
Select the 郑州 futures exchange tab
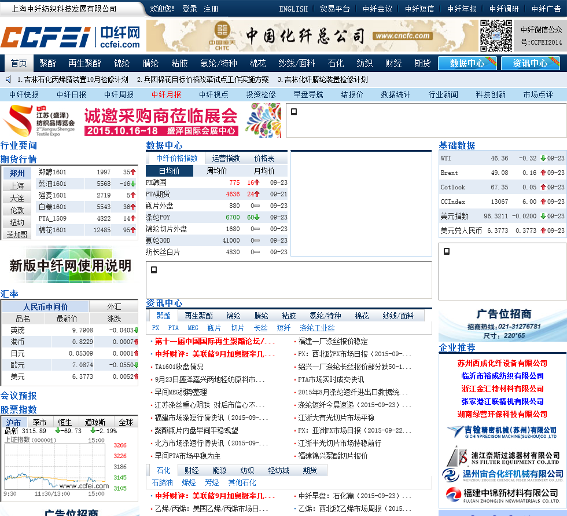tap(17, 173)
